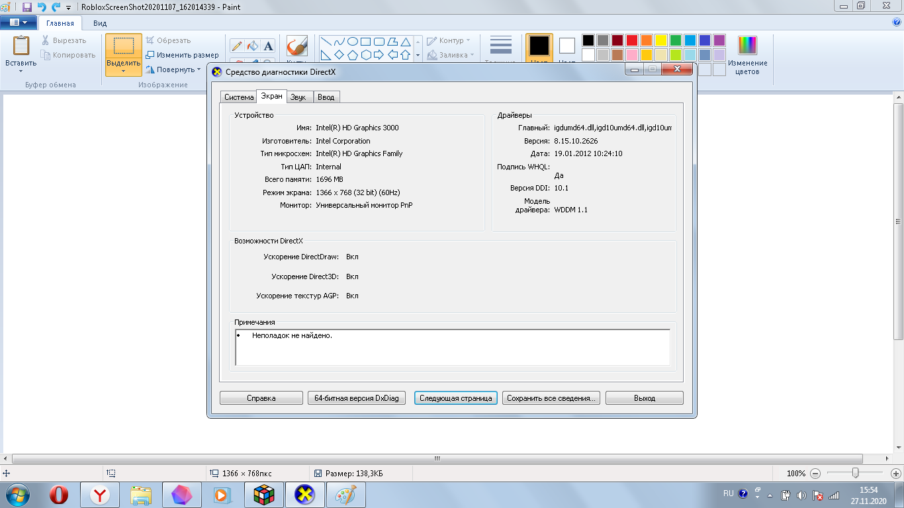The width and height of the screenshot is (904, 508).
Task: Click the Crop (Обрезать) tool
Action: (168, 40)
